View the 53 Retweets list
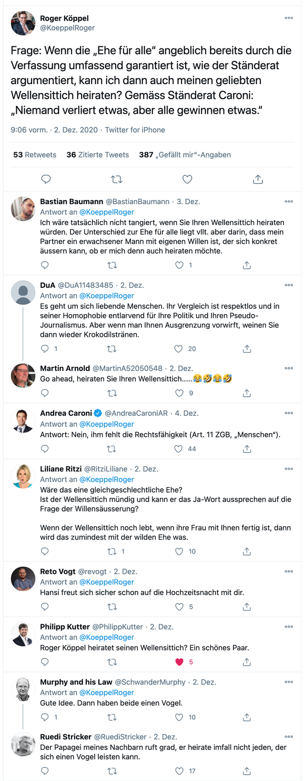The image size is (306, 781). (35, 155)
